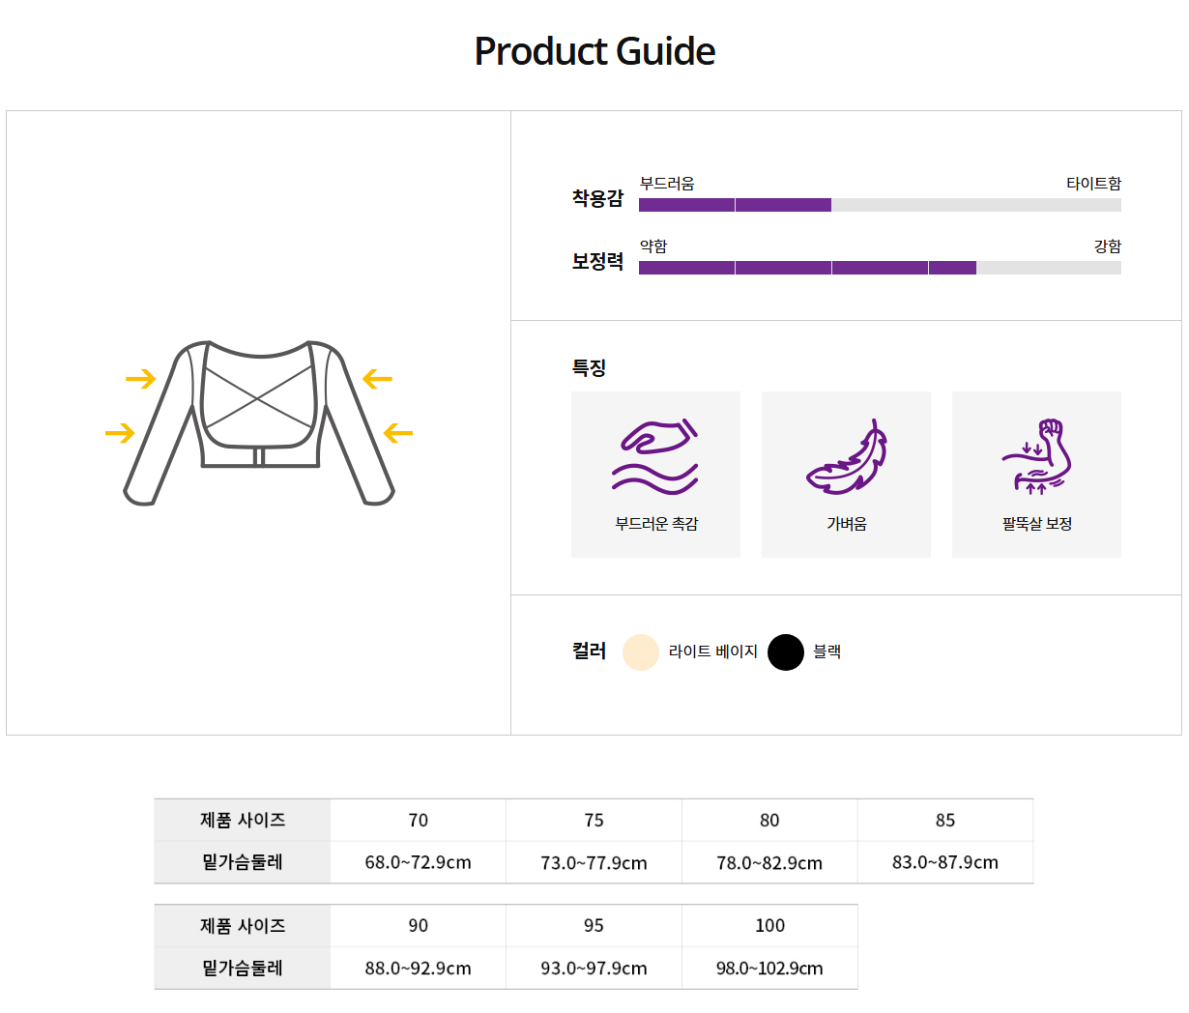Click the Product Guide heading
1189x1013 pixels.
click(594, 51)
